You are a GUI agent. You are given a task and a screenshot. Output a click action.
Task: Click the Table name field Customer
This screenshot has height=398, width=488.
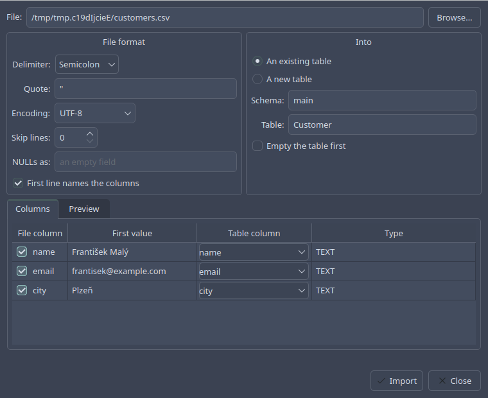coord(382,125)
